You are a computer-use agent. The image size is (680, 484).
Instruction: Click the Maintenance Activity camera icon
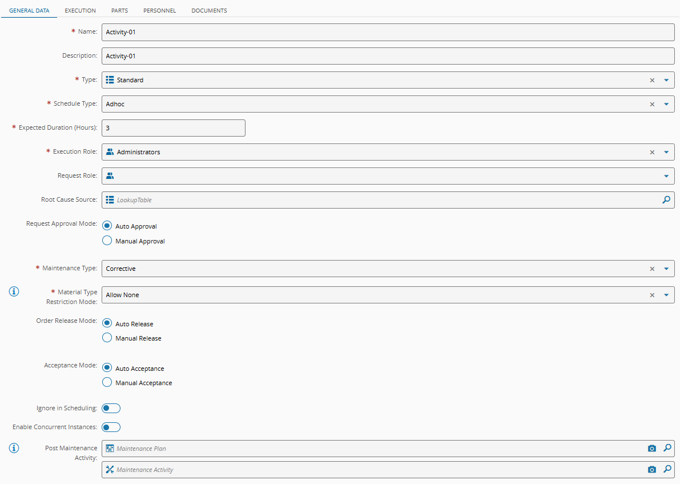pyautogui.click(x=652, y=470)
